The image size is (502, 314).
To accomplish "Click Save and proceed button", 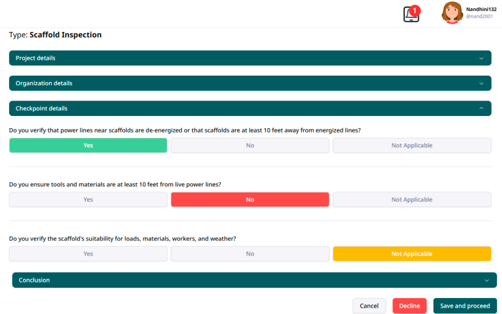I will [465, 306].
